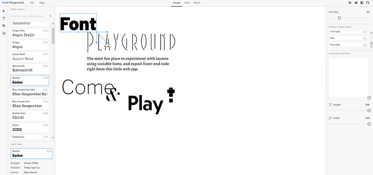Switch to the Code tab
Screen dimensions: 373x175
point(187,3)
